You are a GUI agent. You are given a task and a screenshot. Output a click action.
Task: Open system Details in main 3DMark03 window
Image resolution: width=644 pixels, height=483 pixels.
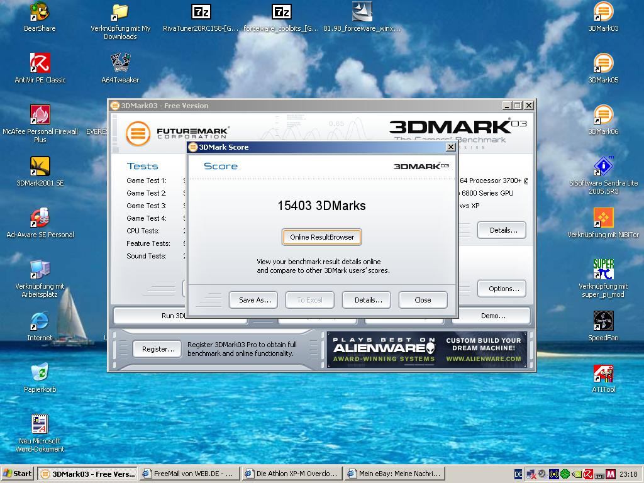pyautogui.click(x=501, y=230)
